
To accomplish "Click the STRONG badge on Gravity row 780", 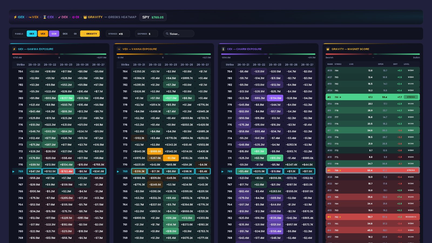I will (x=411, y=97).
